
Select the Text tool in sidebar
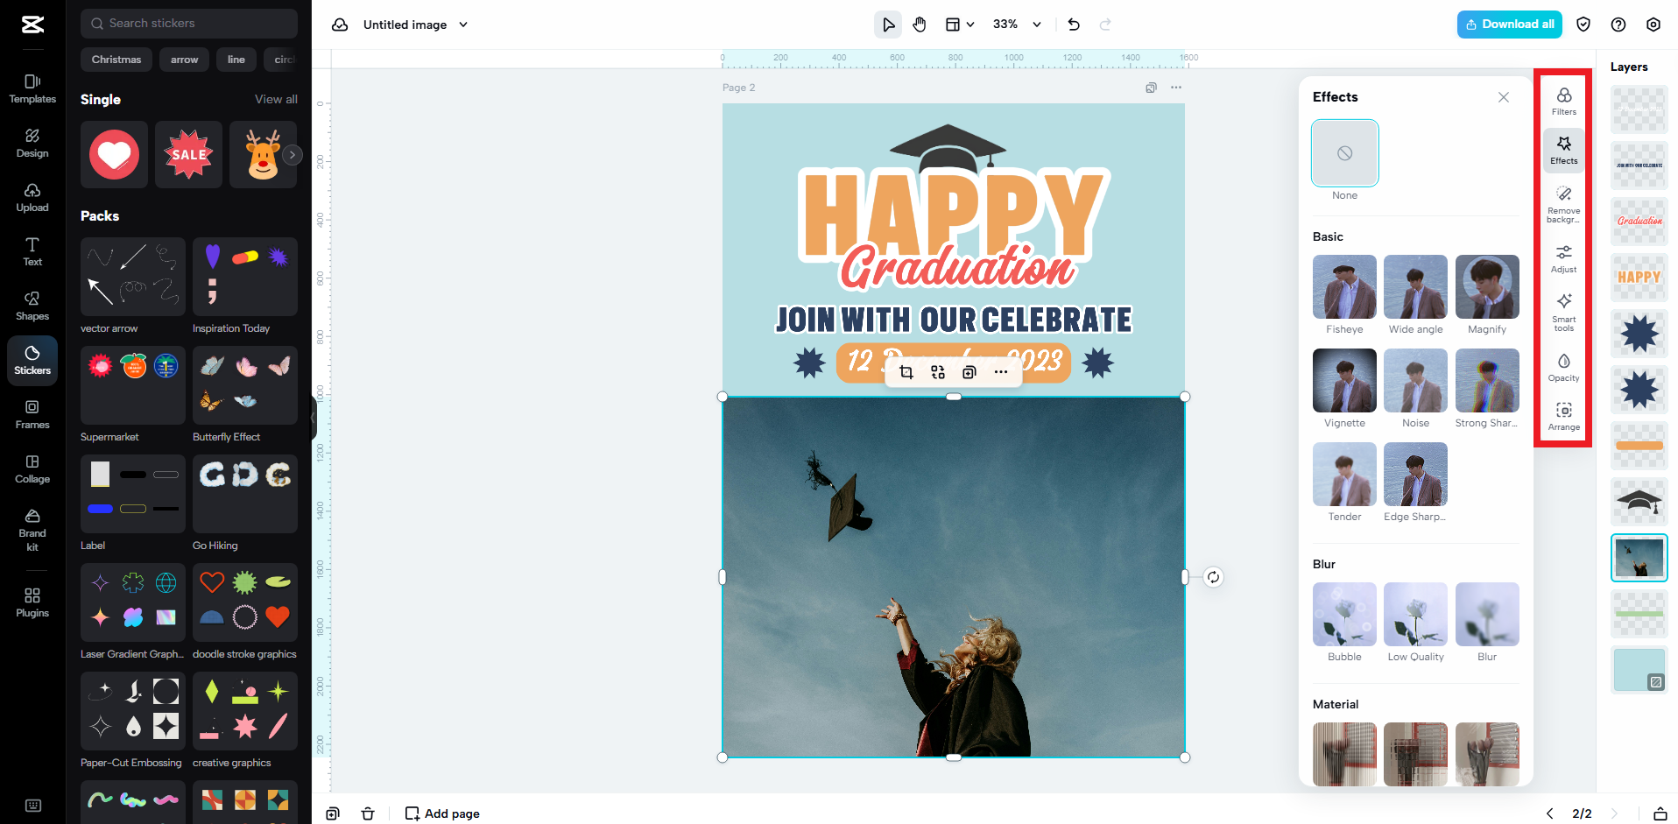coord(32,252)
